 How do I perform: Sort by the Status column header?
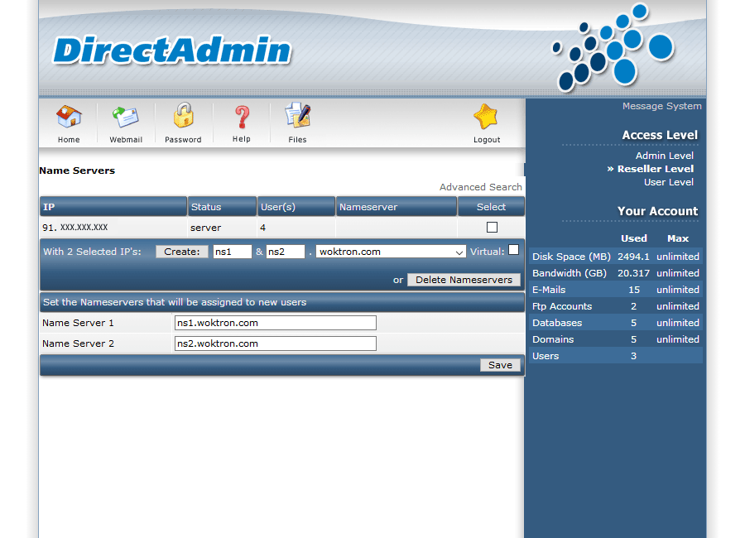223,207
